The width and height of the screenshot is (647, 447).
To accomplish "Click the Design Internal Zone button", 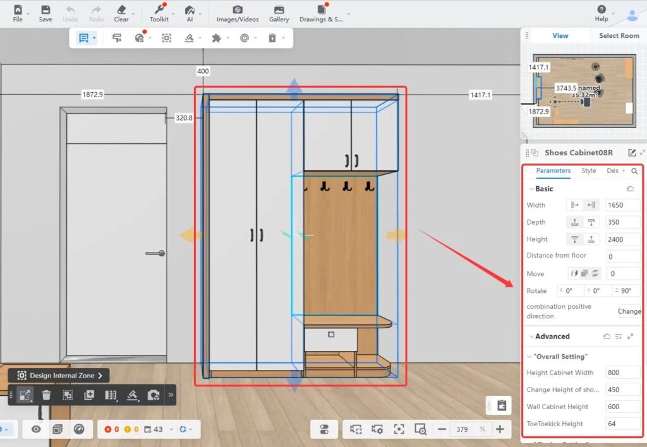I will [x=59, y=376].
